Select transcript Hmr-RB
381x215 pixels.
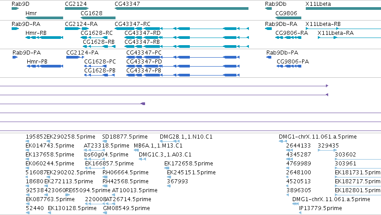[36, 33]
